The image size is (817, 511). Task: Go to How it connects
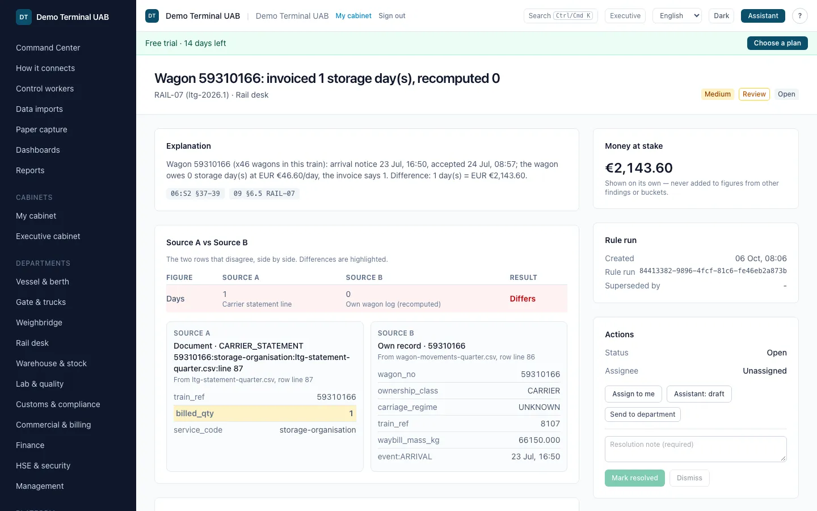[x=45, y=68]
